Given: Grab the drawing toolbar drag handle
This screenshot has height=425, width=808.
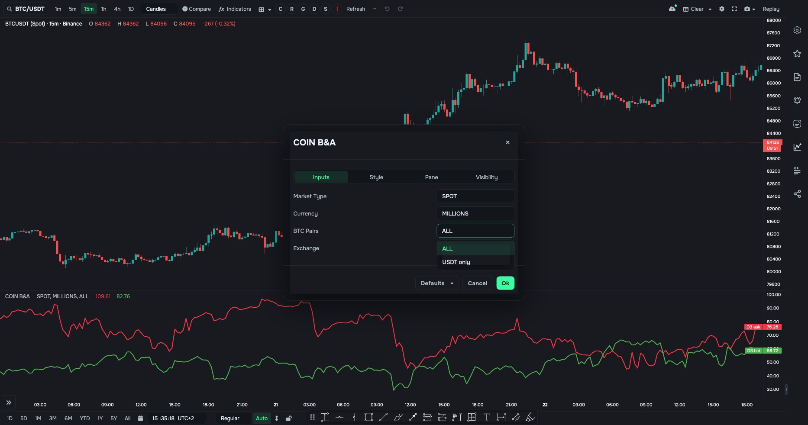Looking at the screenshot, I should [312, 417].
